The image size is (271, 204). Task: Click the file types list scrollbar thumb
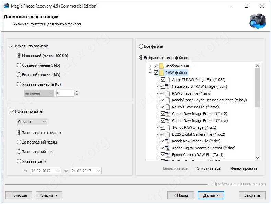pos(257,88)
